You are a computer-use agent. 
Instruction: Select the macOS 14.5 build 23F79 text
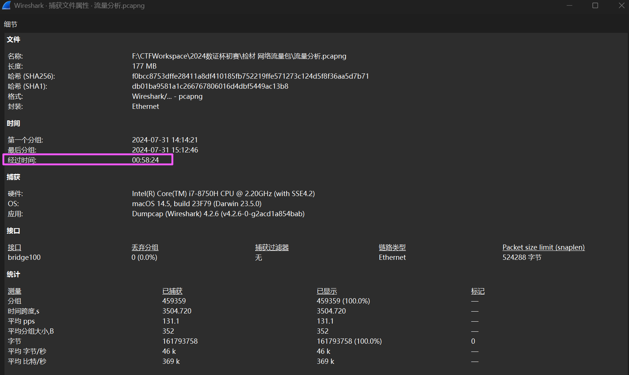pyautogui.click(x=197, y=204)
